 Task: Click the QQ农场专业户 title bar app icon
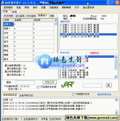tap(3, 2)
